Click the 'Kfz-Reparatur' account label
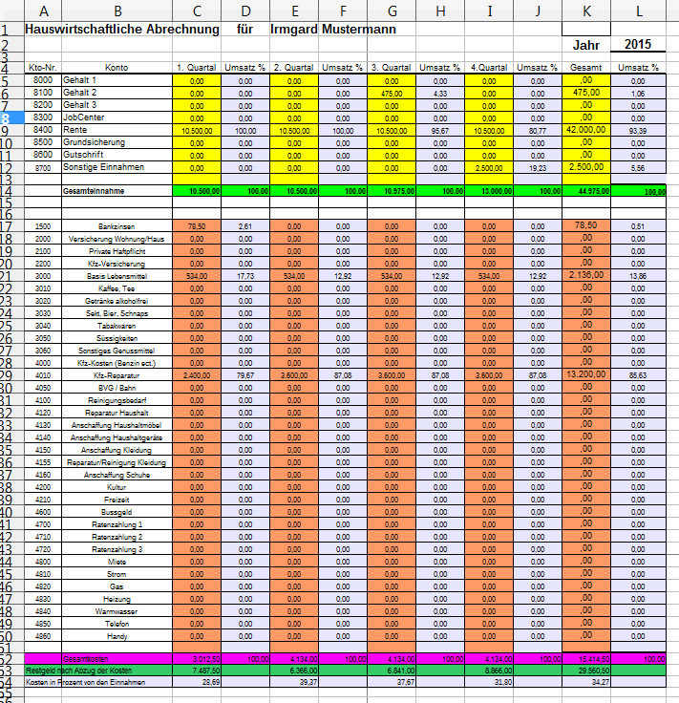The width and height of the screenshot is (679, 703). tap(117, 376)
